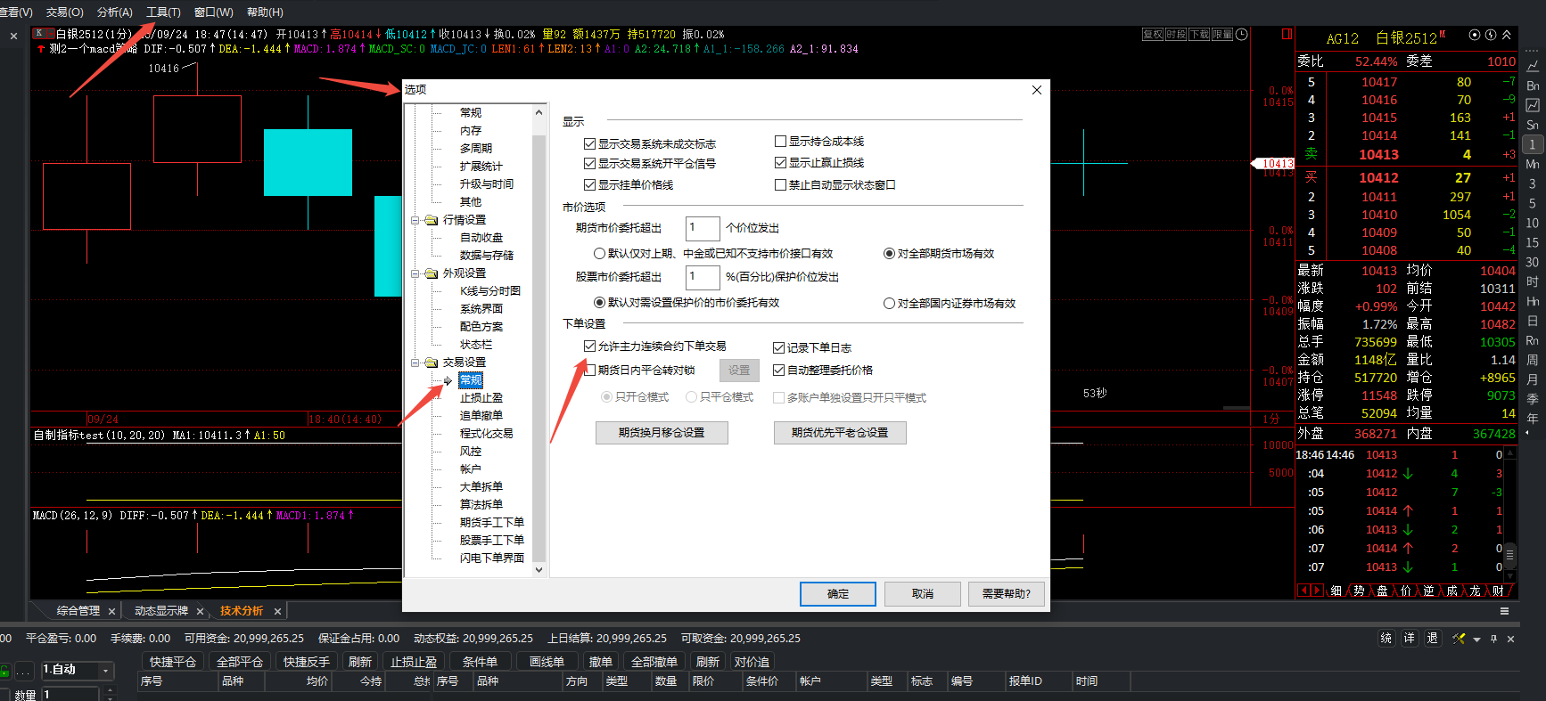The height and width of the screenshot is (701, 1546).
Task: Collapse the 行情设置 tree node
Action: click(x=415, y=220)
